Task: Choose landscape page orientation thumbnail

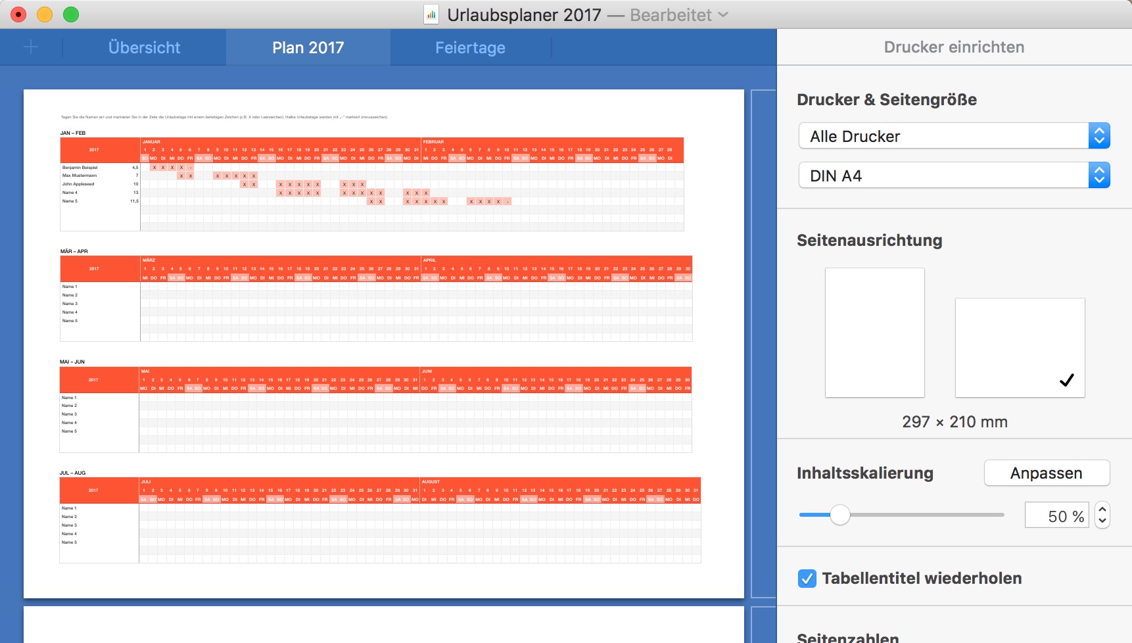Action: (x=1020, y=347)
